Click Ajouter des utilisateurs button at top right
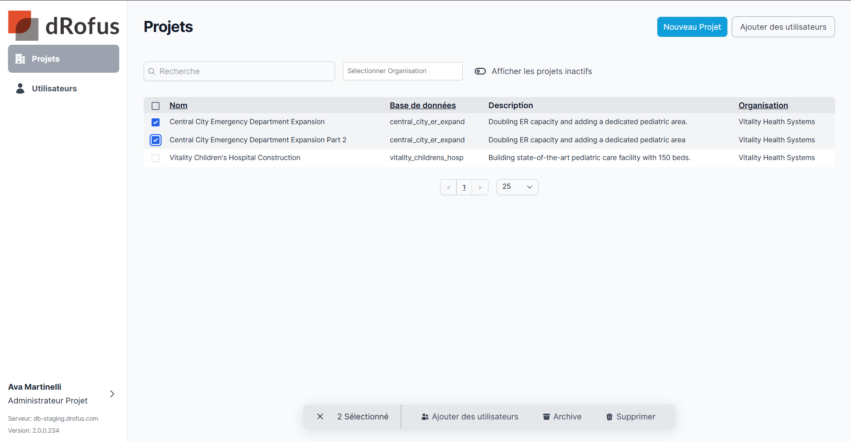The width and height of the screenshot is (851, 442). pos(783,27)
